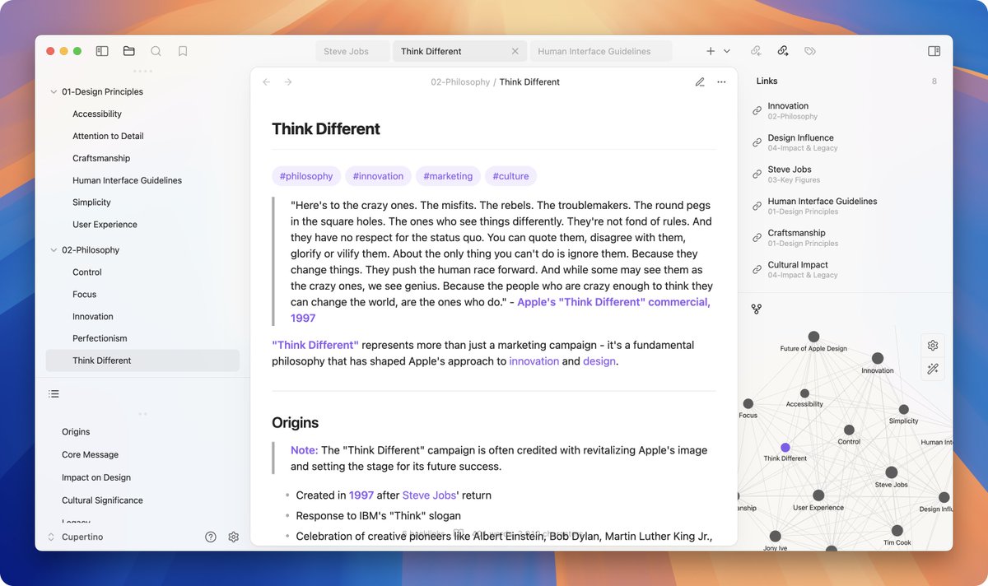Viewport: 988px width, 586px height.
Task: Open the bookmarks icon in sidebar header
Action: (x=183, y=51)
